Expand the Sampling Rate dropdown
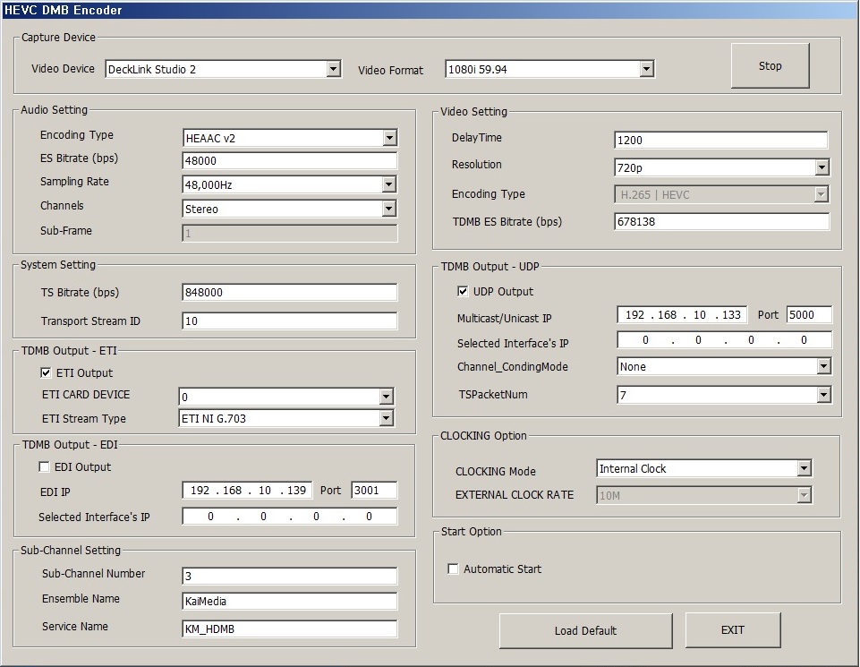The image size is (860, 667). coord(388,184)
